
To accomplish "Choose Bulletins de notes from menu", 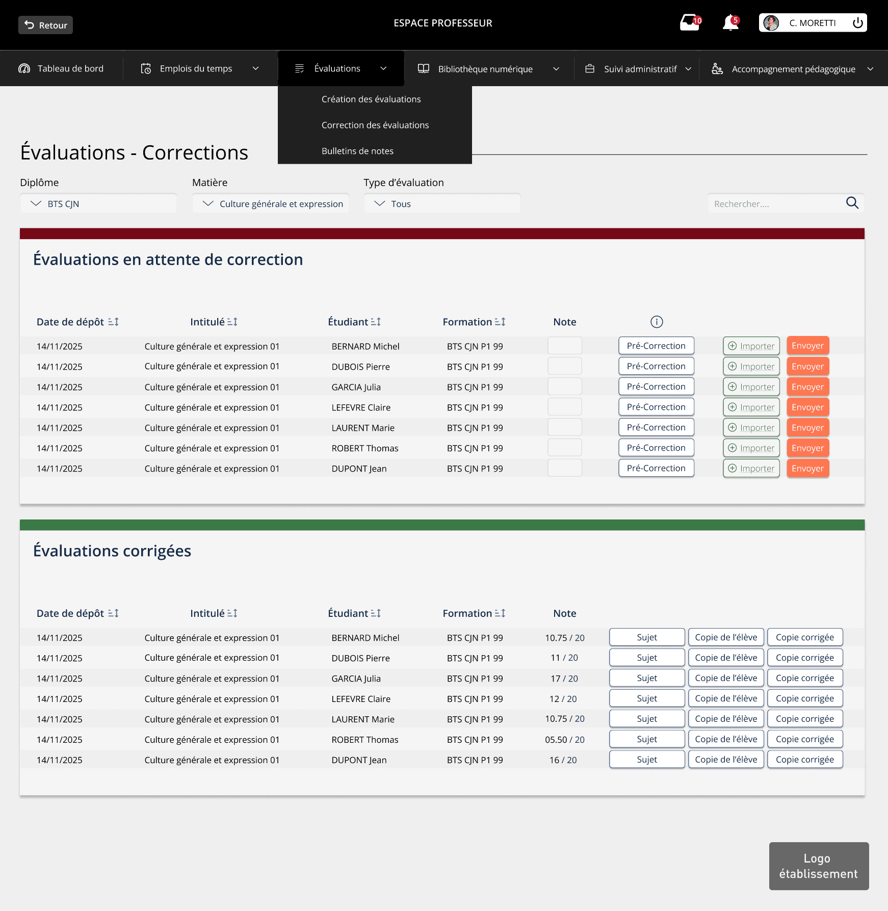I will (357, 151).
